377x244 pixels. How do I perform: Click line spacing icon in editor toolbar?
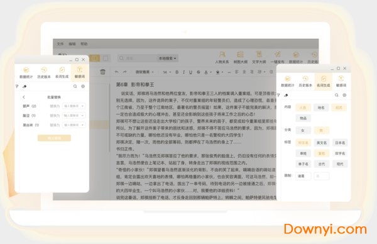coord(260,72)
